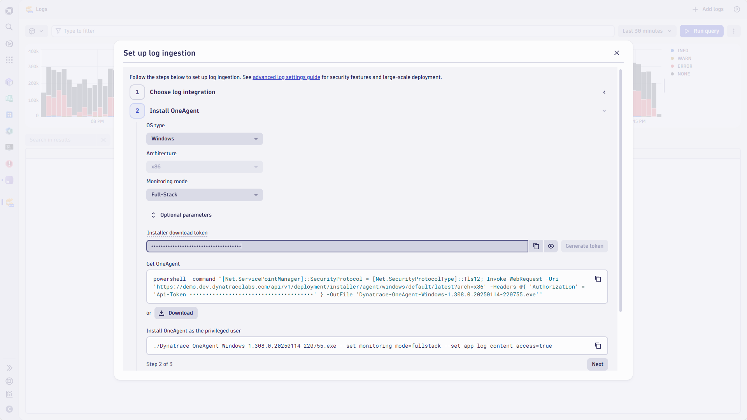The image size is (747, 420).
Task: Open the advanced log settings guide
Action: click(x=286, y=77)
